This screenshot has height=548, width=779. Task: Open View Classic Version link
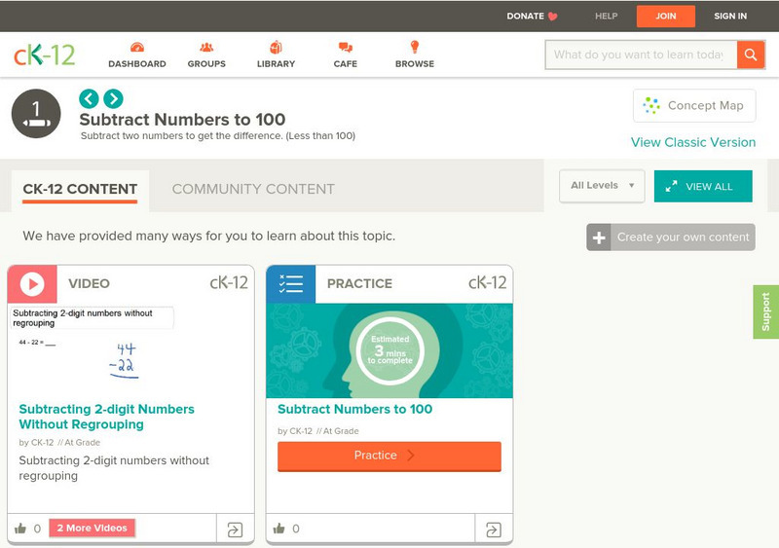coord(692,142)
